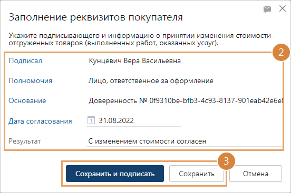Viewport: 291px width, 193px height.
Task: Open the calendar icon beside the approval date
Action: 91,120
